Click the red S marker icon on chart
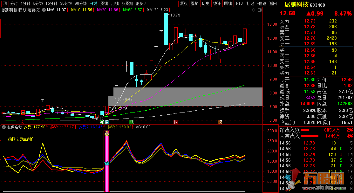 (x=22, y=122)
